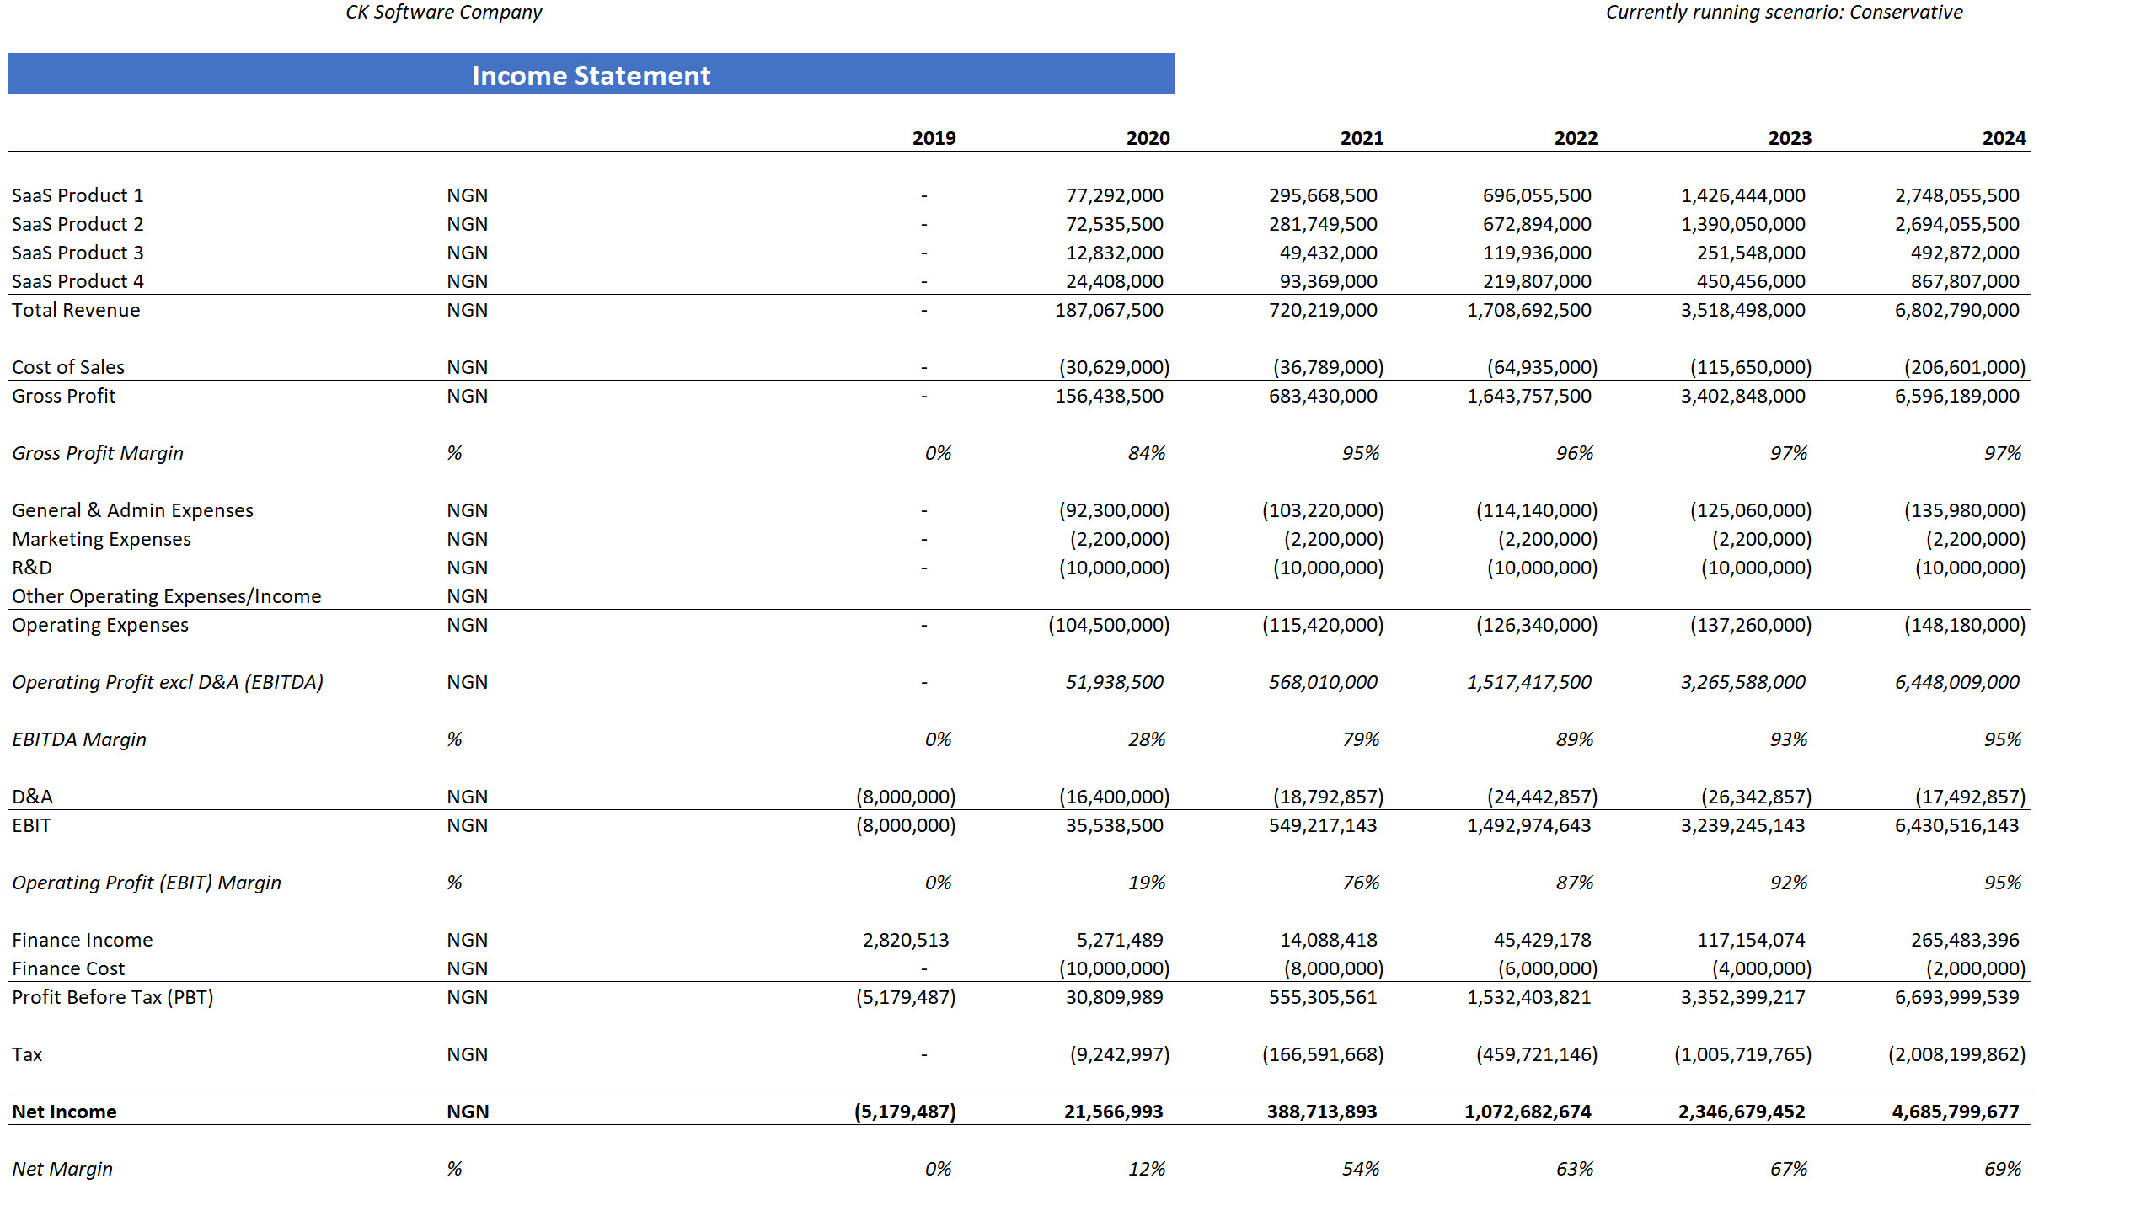Click the R&D row label

tap(32, 568)
